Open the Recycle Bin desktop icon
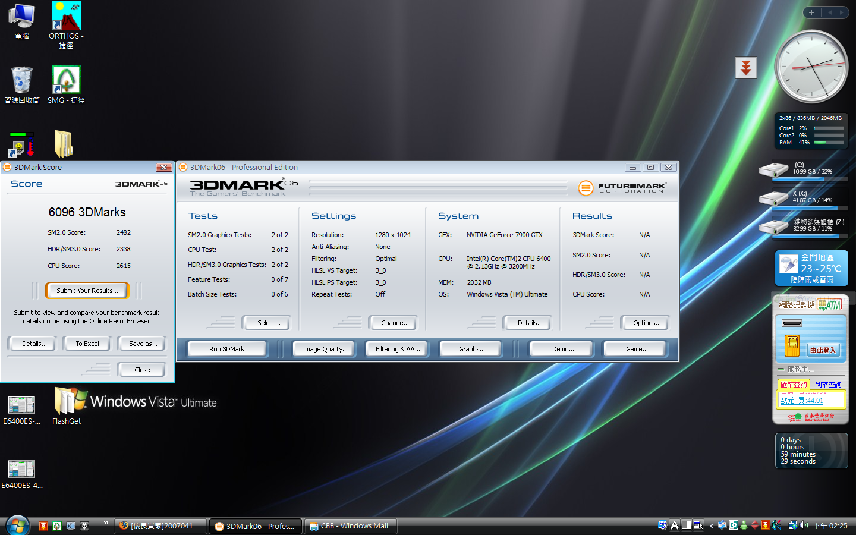 pos(22,84)
